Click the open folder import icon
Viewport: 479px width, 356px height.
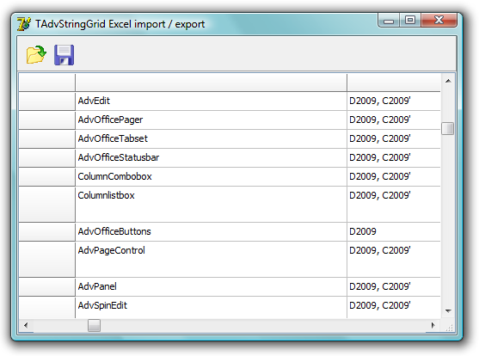[36, 55]
